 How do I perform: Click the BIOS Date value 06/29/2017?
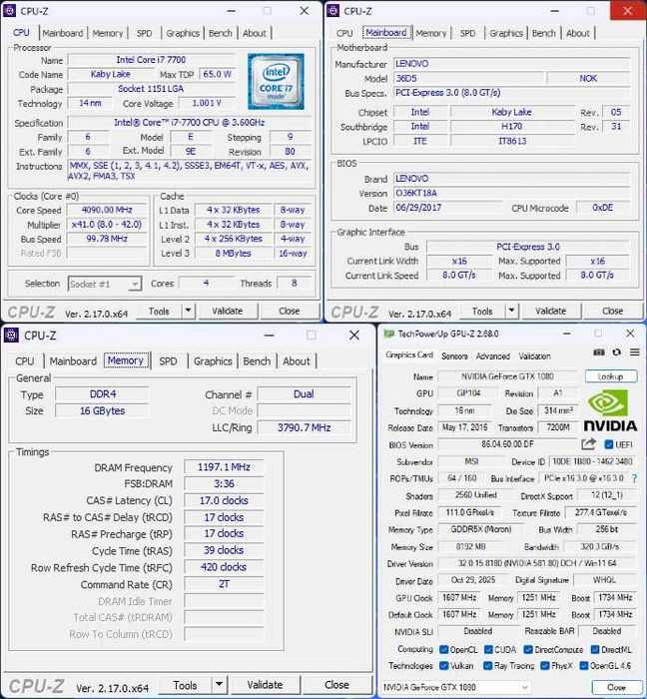447,208
